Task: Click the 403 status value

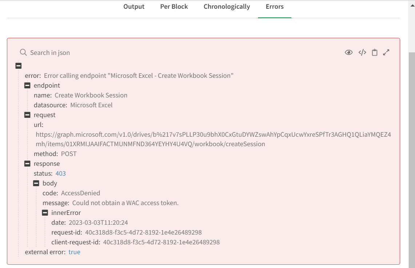Action: pos(61,173)
